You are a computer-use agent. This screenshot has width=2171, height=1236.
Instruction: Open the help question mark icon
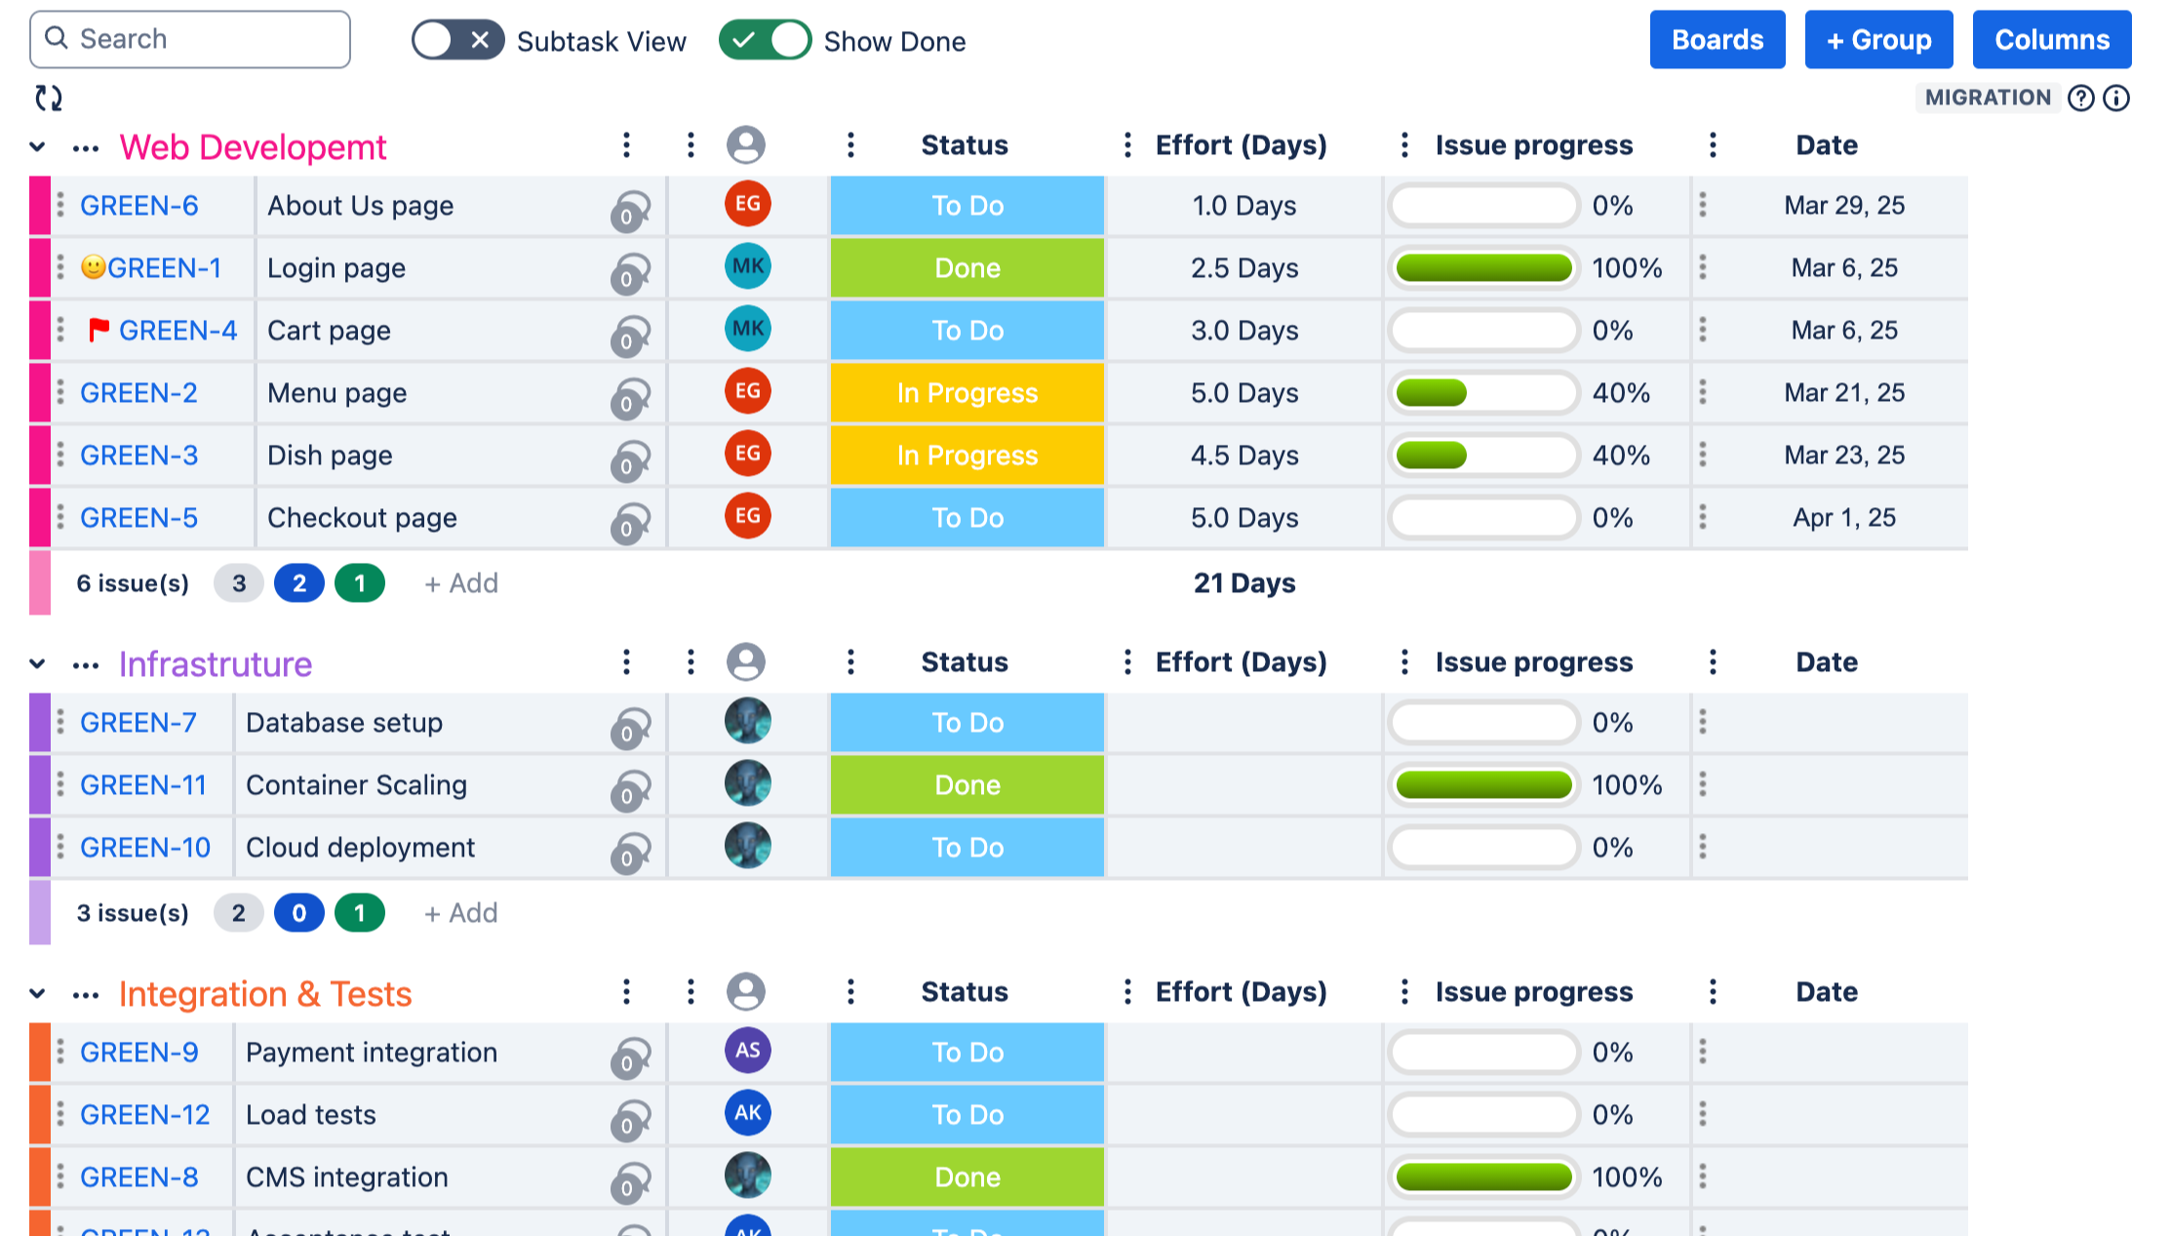pos(2080,98)
